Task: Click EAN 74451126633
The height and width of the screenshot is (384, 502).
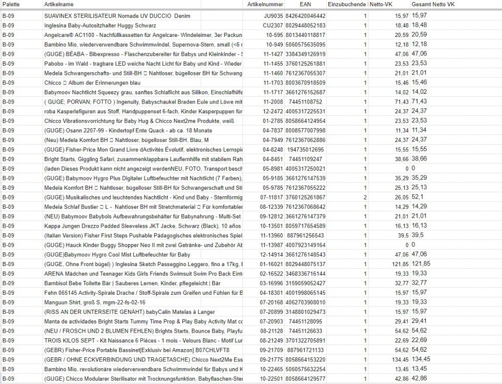Action: [x=305, y=331]
